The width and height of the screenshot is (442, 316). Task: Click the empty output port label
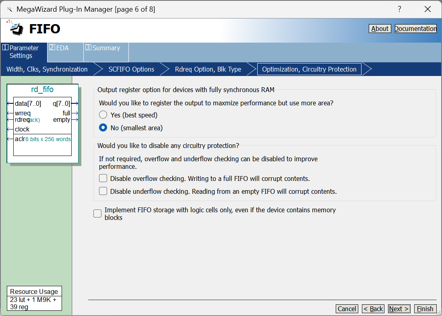point(62,120)
